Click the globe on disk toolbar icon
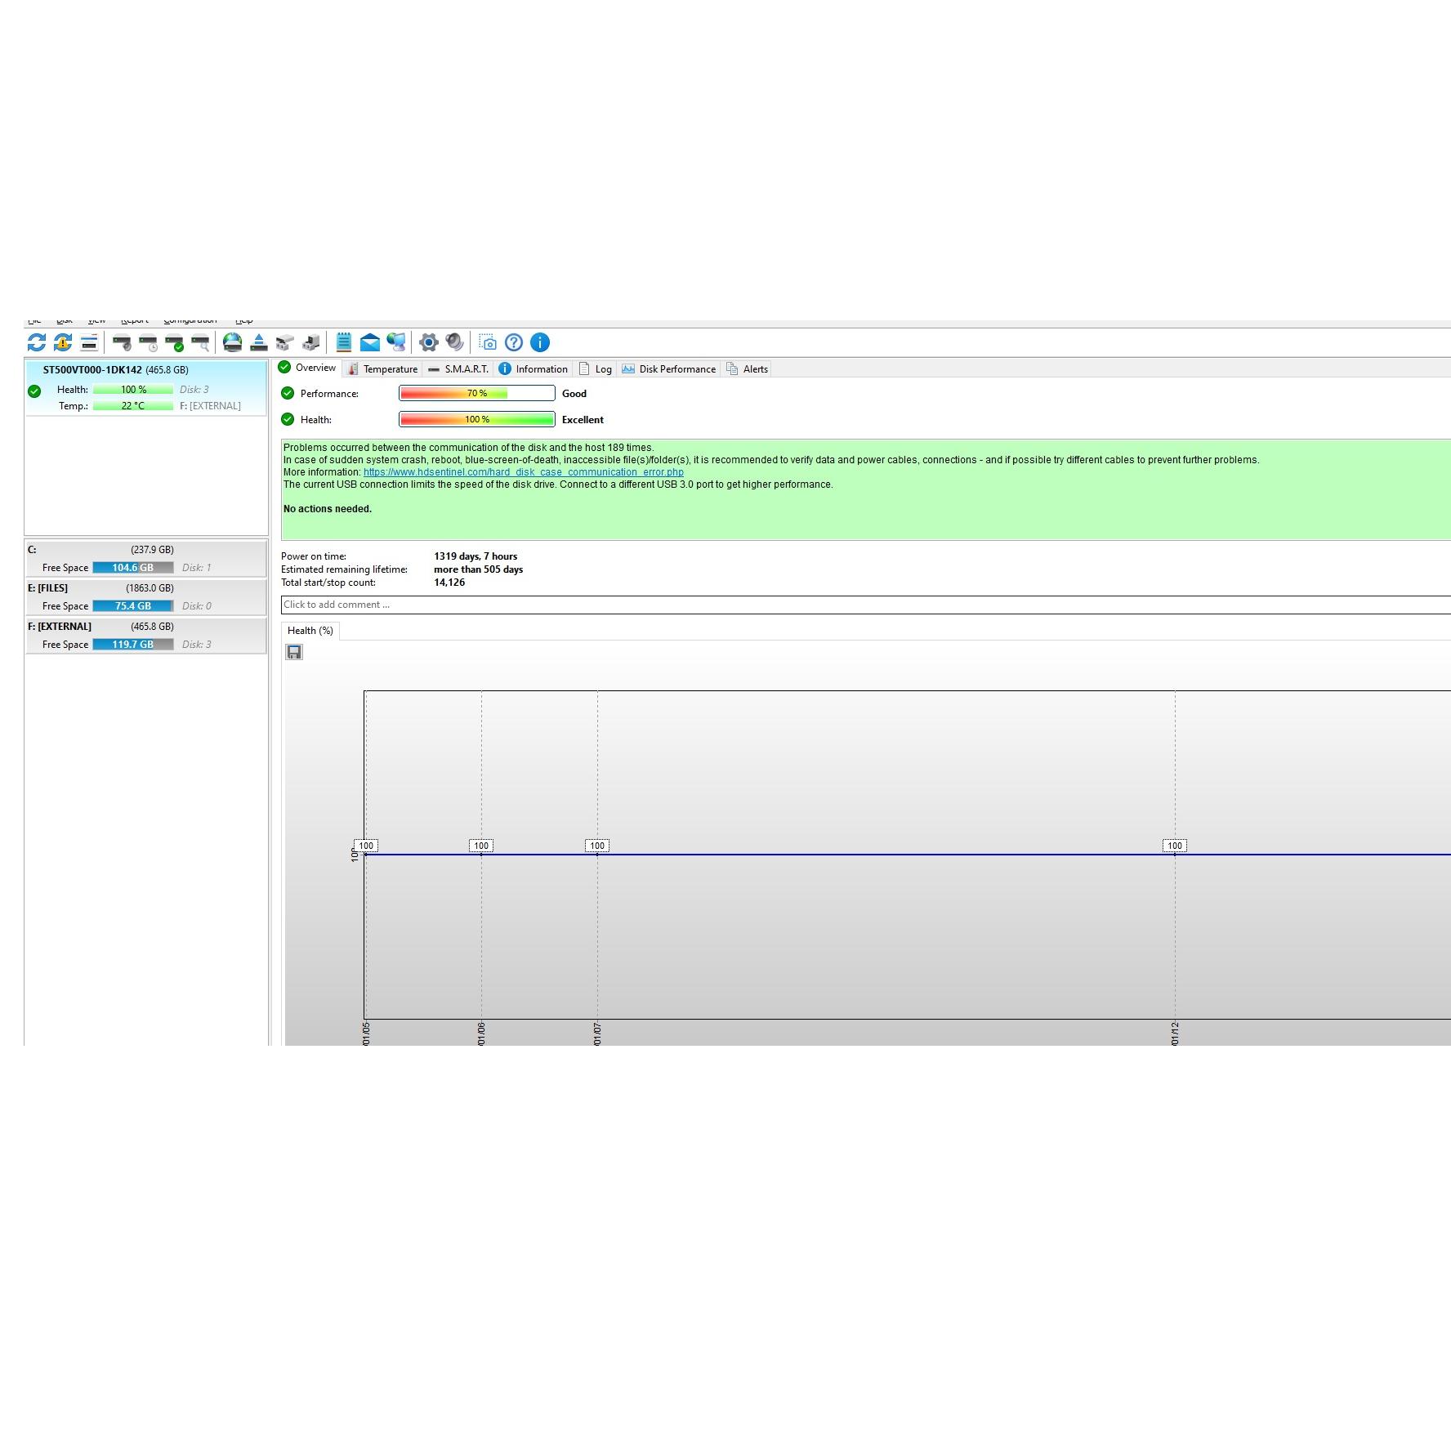 click(x=233, y=342)
